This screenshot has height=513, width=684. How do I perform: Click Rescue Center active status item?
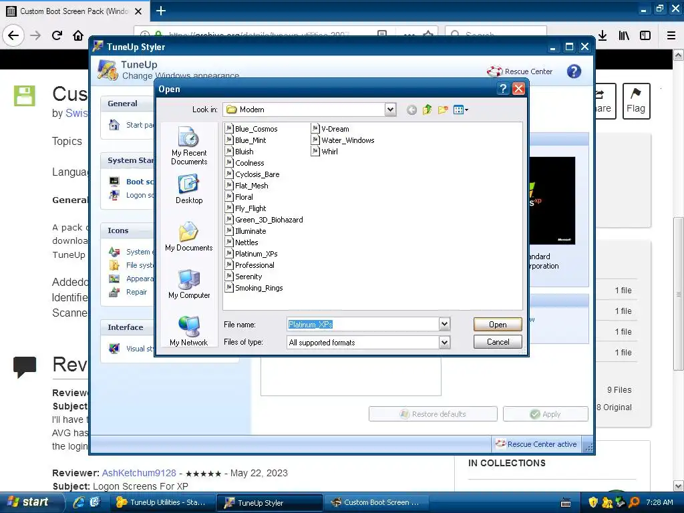(x=536, y=444)
